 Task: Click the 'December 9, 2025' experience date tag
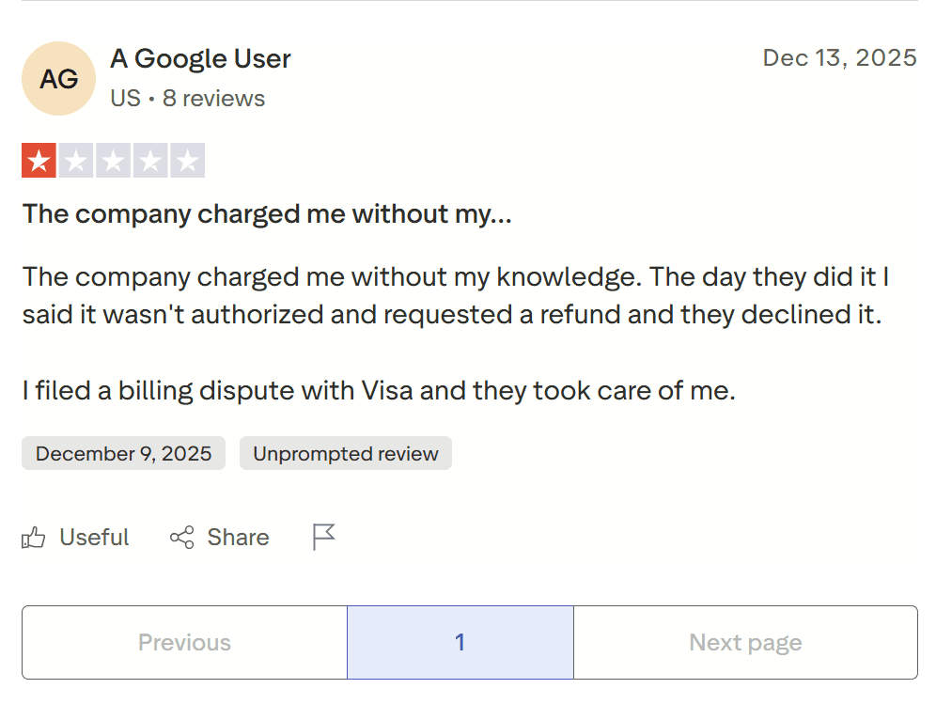(x=123, y=453)
